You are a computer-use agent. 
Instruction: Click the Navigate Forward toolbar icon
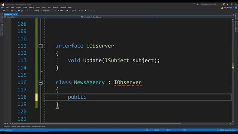pyautogui.click(x=8, y=11)
